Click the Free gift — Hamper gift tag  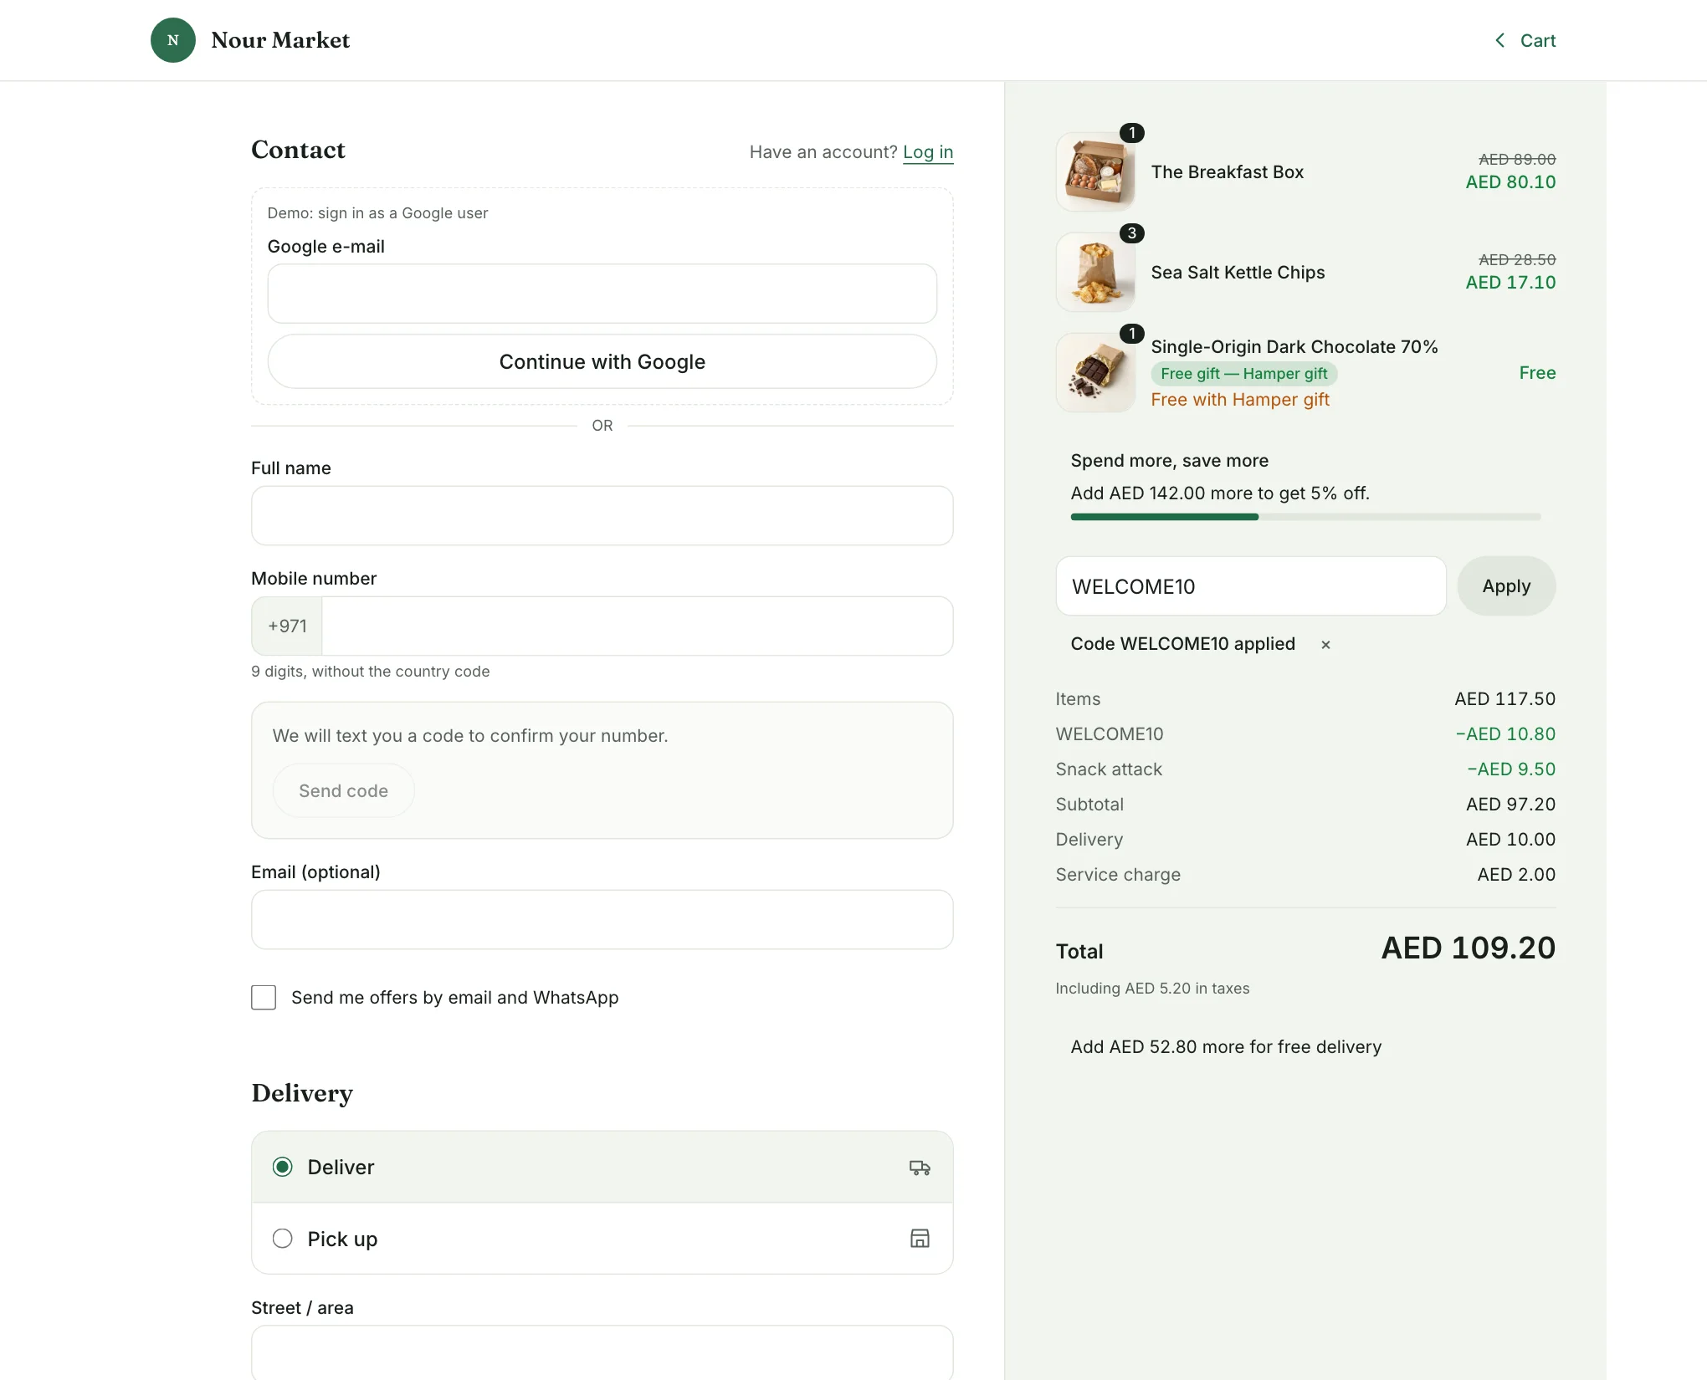(x=1244, y=374)
